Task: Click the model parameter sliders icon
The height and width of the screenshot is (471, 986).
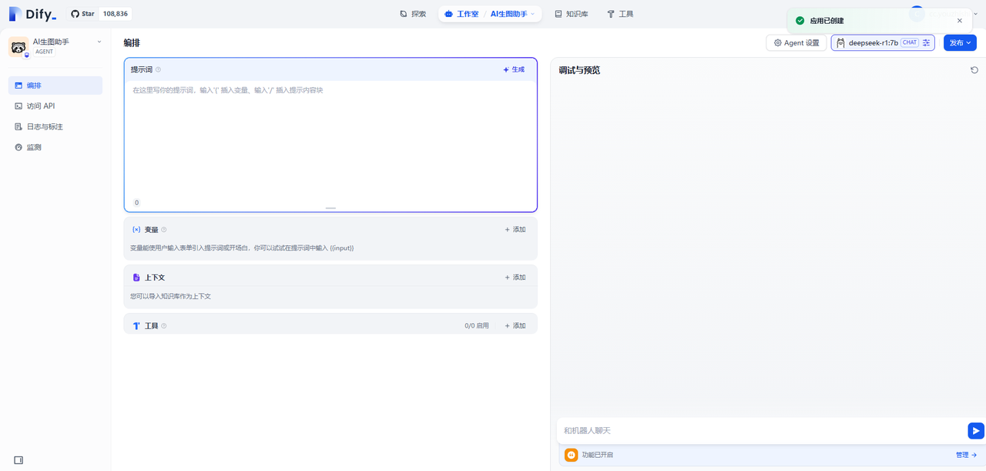Action: tap(926, 43)
